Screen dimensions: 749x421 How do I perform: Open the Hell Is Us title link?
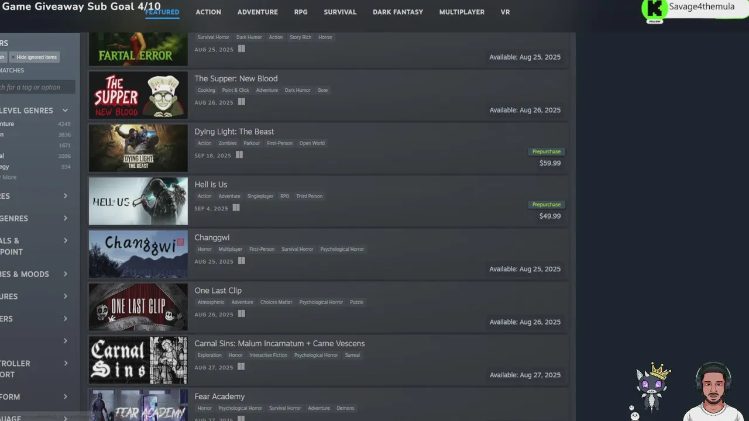point(211,185)
